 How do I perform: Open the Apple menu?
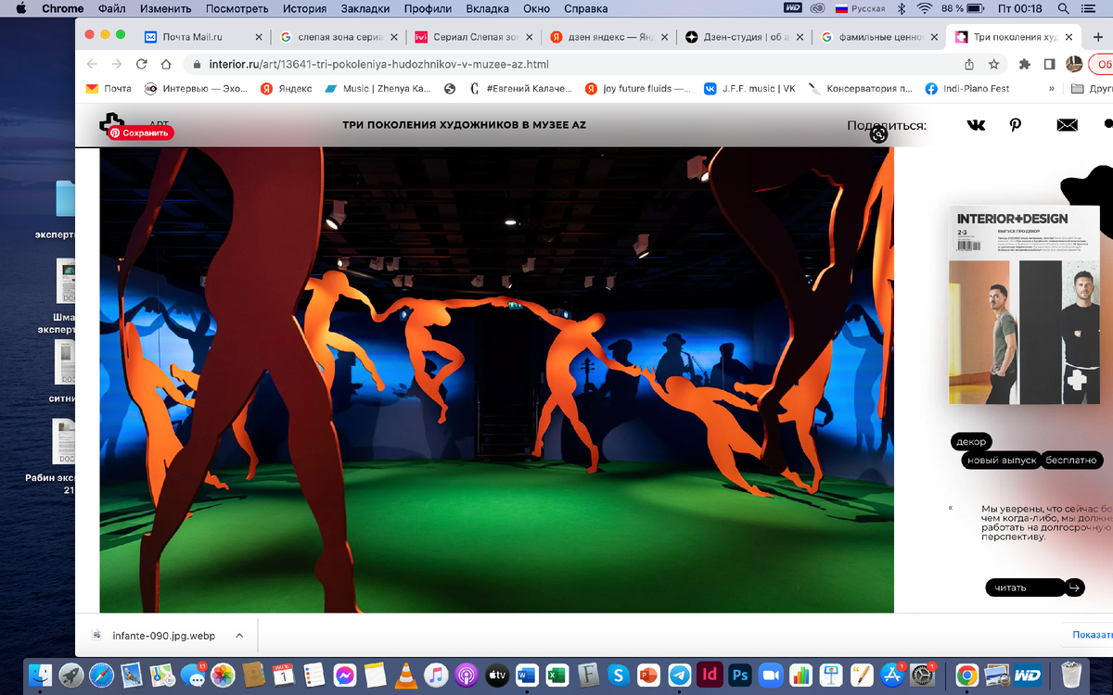[21, 8]
